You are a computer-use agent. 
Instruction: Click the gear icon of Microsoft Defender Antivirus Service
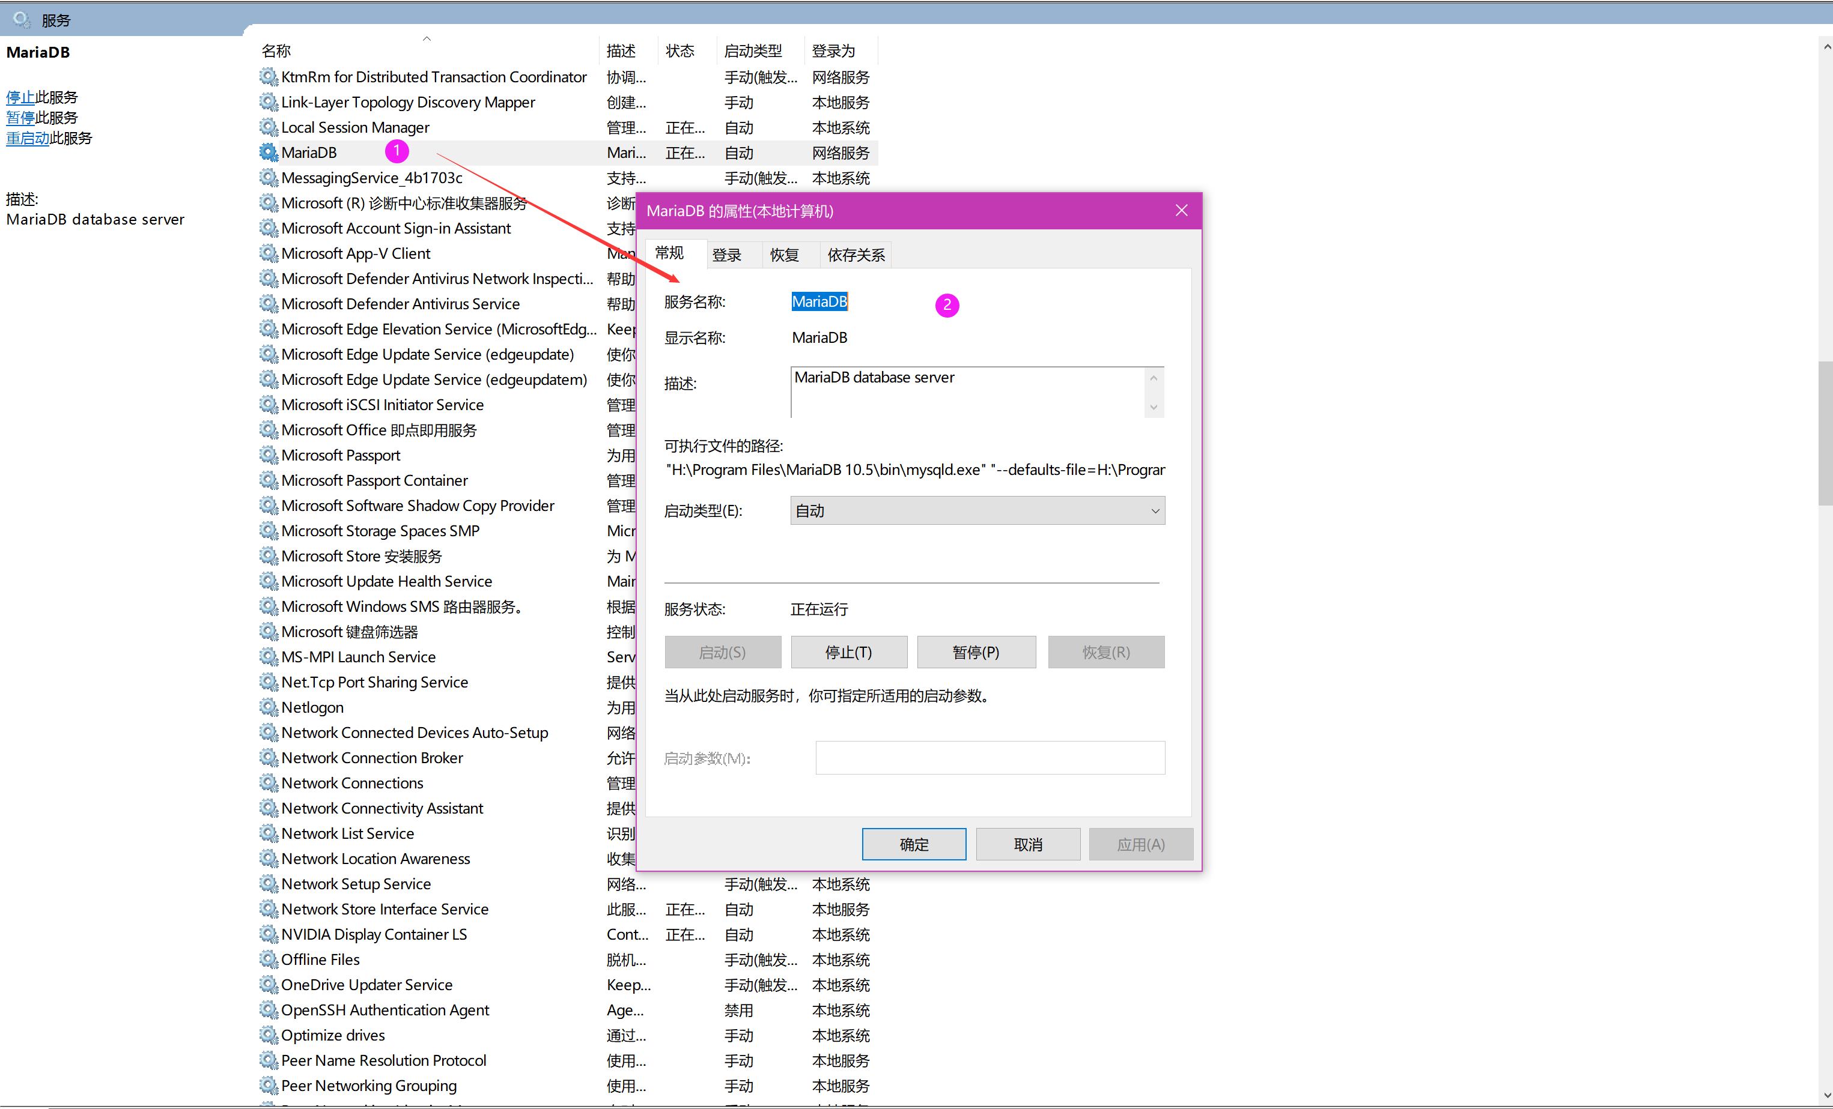click(268, 304)
